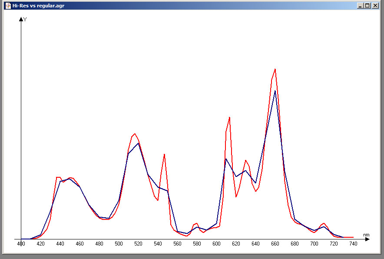Click the 560 axis tick label
This screenshot has height=259, width=384.
[x=177, y=243]
